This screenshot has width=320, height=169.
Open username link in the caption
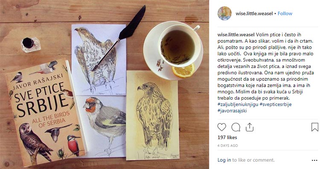[x=236, y=35]
